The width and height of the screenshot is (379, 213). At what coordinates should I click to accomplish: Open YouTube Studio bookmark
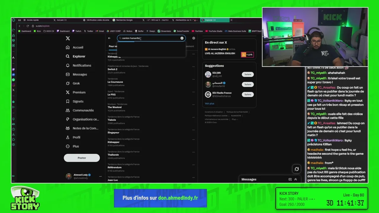coord(214,31)
